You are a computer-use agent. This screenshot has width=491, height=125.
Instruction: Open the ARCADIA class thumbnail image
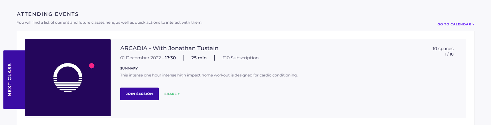coord(68,78)
